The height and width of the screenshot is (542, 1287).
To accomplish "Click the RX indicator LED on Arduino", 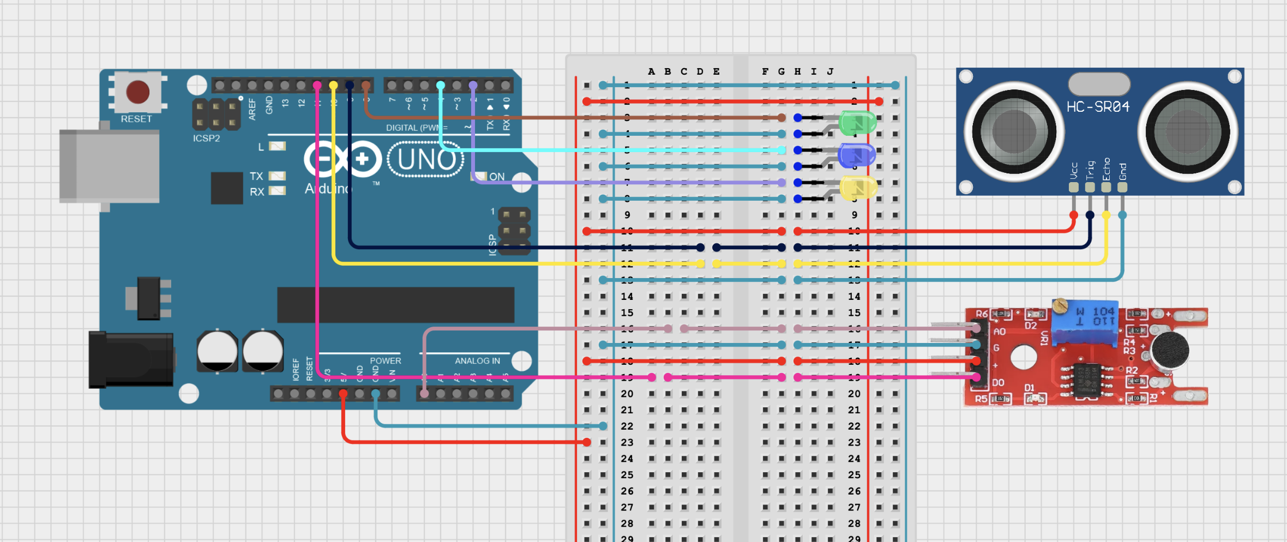I will click(x=277, y=191).
